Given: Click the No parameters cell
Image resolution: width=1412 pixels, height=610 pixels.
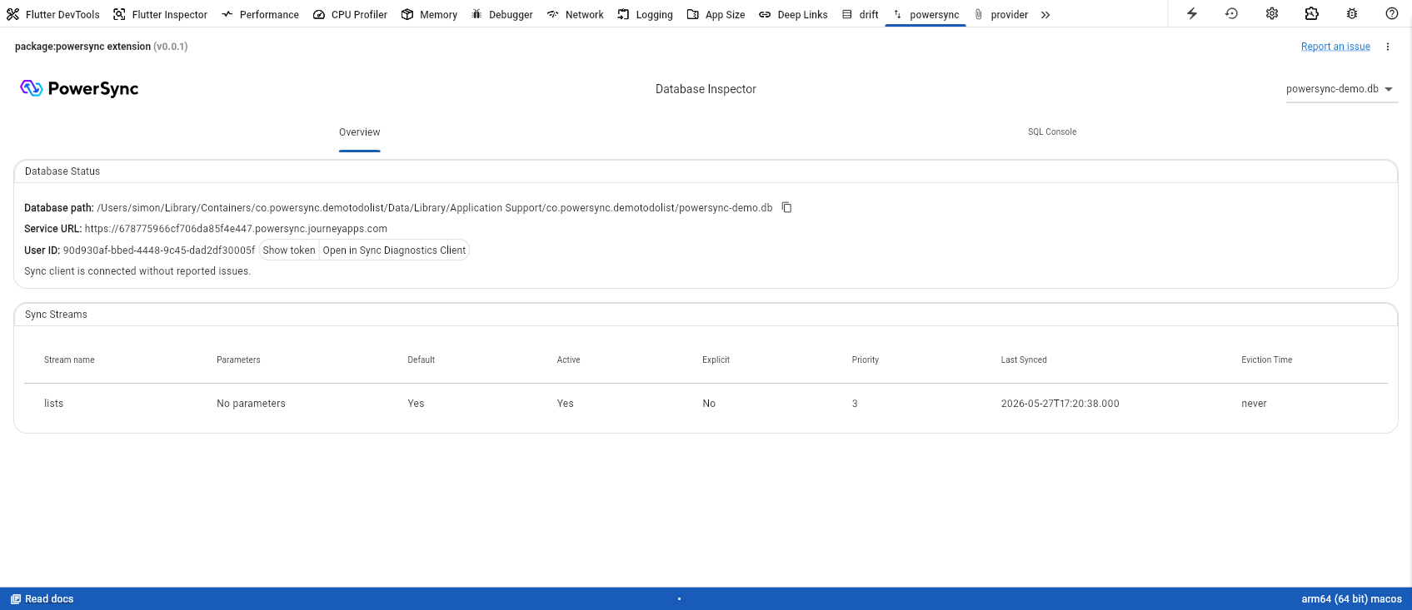Looking at the screenshot, I should (x=251, y=404).
